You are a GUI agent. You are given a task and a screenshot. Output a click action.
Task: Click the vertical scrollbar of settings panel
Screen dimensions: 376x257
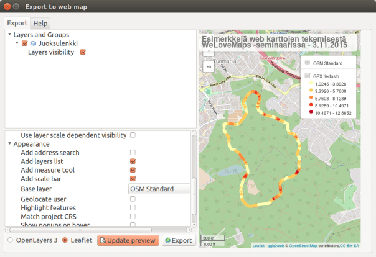coord(194,196)
